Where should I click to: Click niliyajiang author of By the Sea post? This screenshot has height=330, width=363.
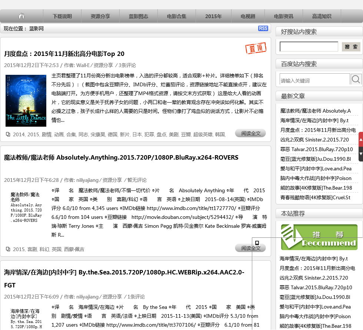(x=87, y=297)
